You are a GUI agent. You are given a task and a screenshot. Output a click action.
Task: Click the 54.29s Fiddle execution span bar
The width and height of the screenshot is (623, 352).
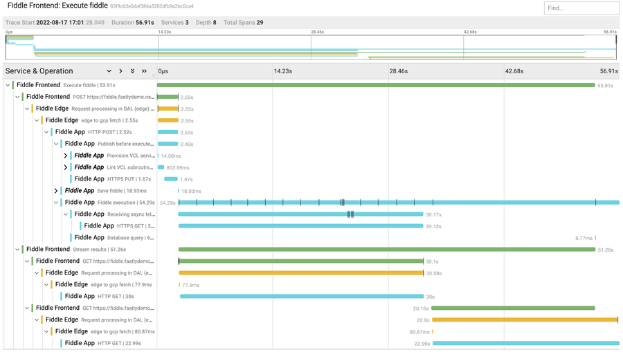(x=399, y=203)
